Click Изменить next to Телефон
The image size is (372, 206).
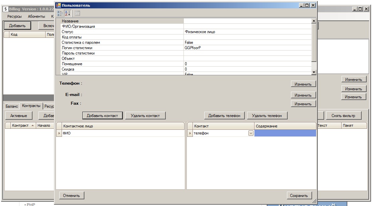click(303, 84)
